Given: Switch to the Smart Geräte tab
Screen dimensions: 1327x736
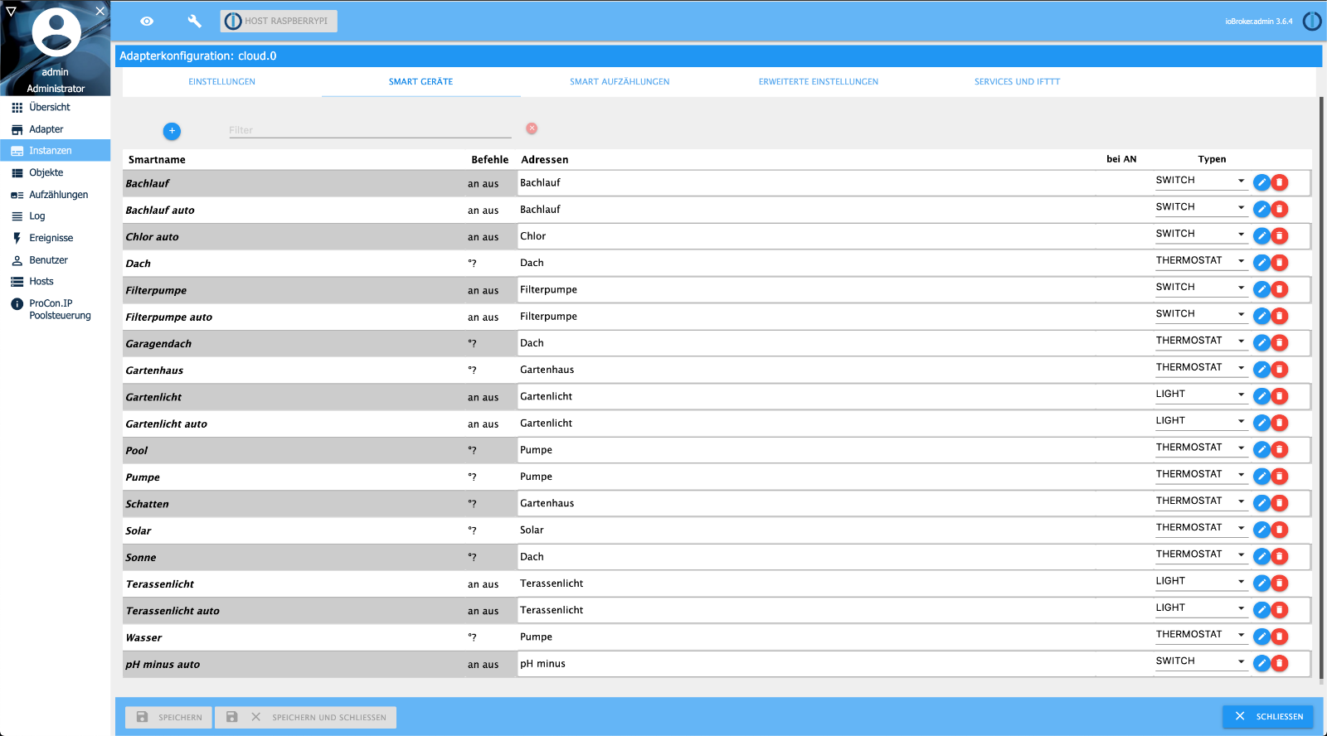Looking at the screenshot, I should pos(420,82).
